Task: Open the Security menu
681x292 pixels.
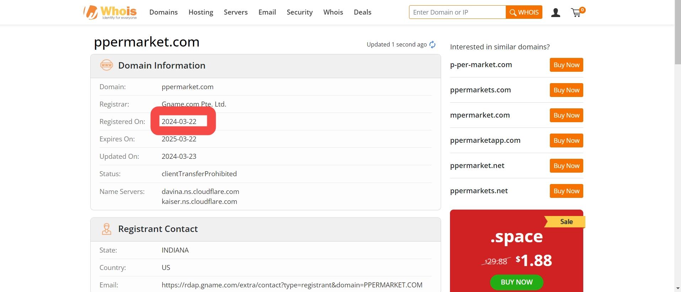Action: coord(300,12)
